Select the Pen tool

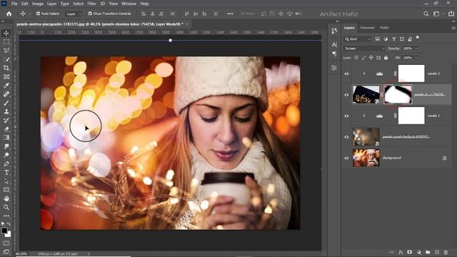(6, 163)
